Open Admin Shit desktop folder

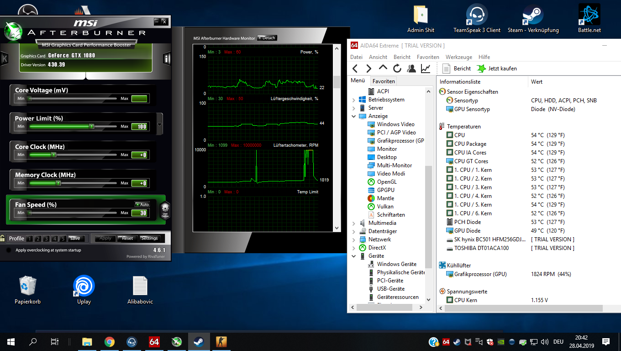(x=421, y=19)
